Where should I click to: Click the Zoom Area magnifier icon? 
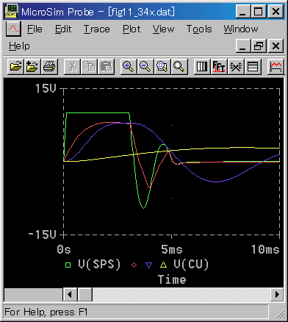pyautogui.click(x=162, y=66)
